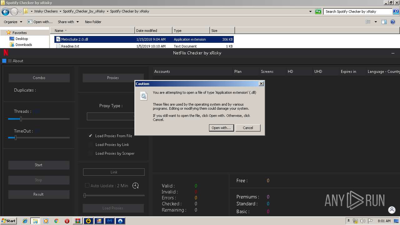Screen dimensions: 400x225
Task: Expand Xrisky Checkers breadcrumb arrow
Action: (x=60, y=11)
